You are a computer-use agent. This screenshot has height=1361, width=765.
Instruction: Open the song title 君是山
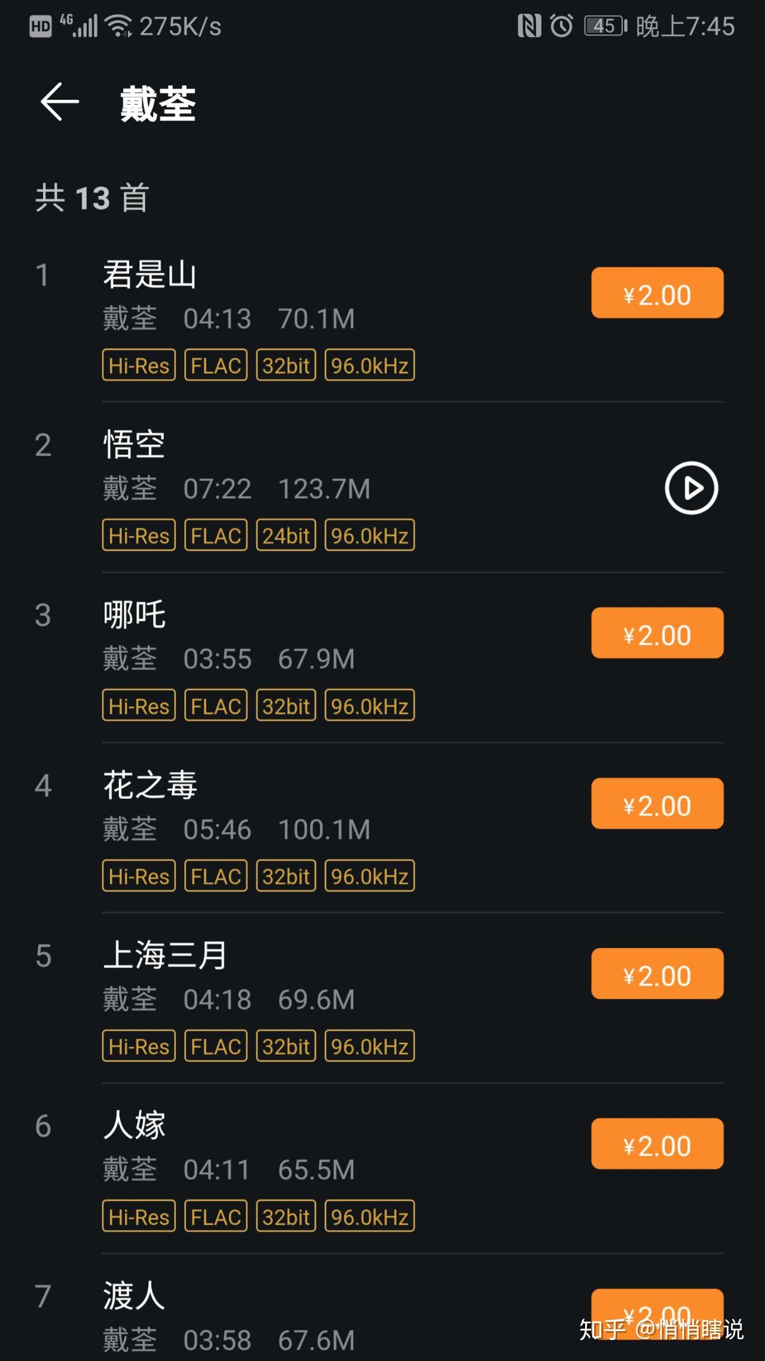tap(149, 274)
